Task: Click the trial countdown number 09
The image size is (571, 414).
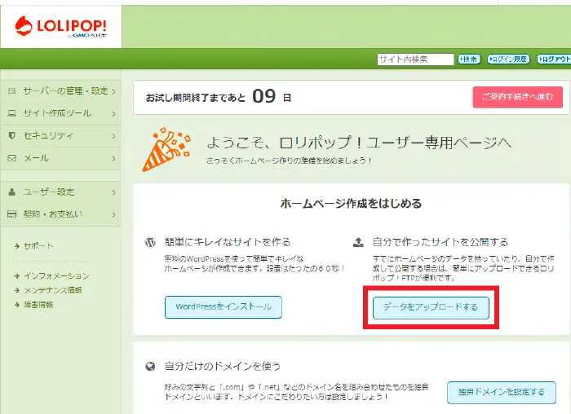Action: pyautogui.click(x=264, y=96)
